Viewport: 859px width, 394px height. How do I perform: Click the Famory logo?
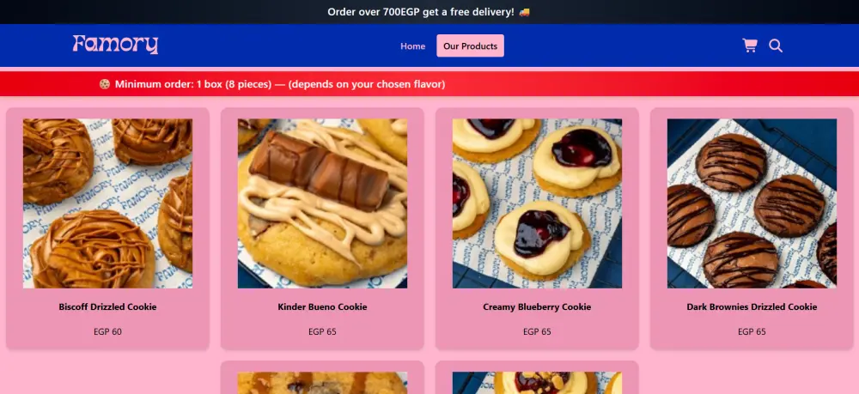[x=116, y=45]
